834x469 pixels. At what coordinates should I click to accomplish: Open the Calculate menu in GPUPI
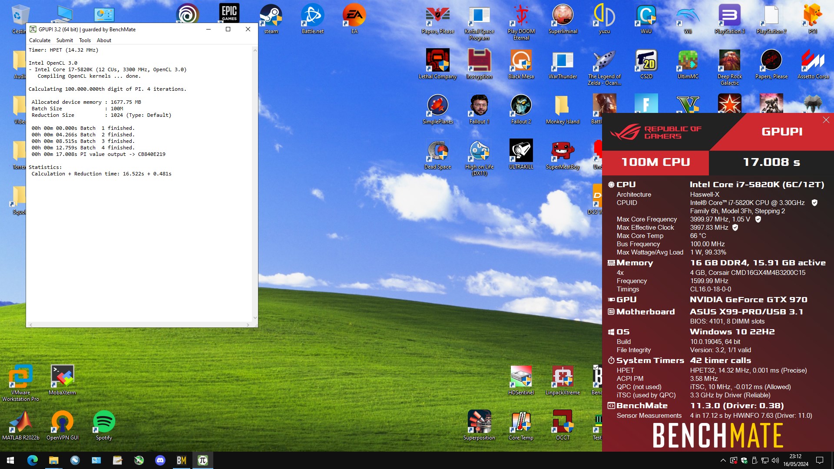(x=40, y=40)
